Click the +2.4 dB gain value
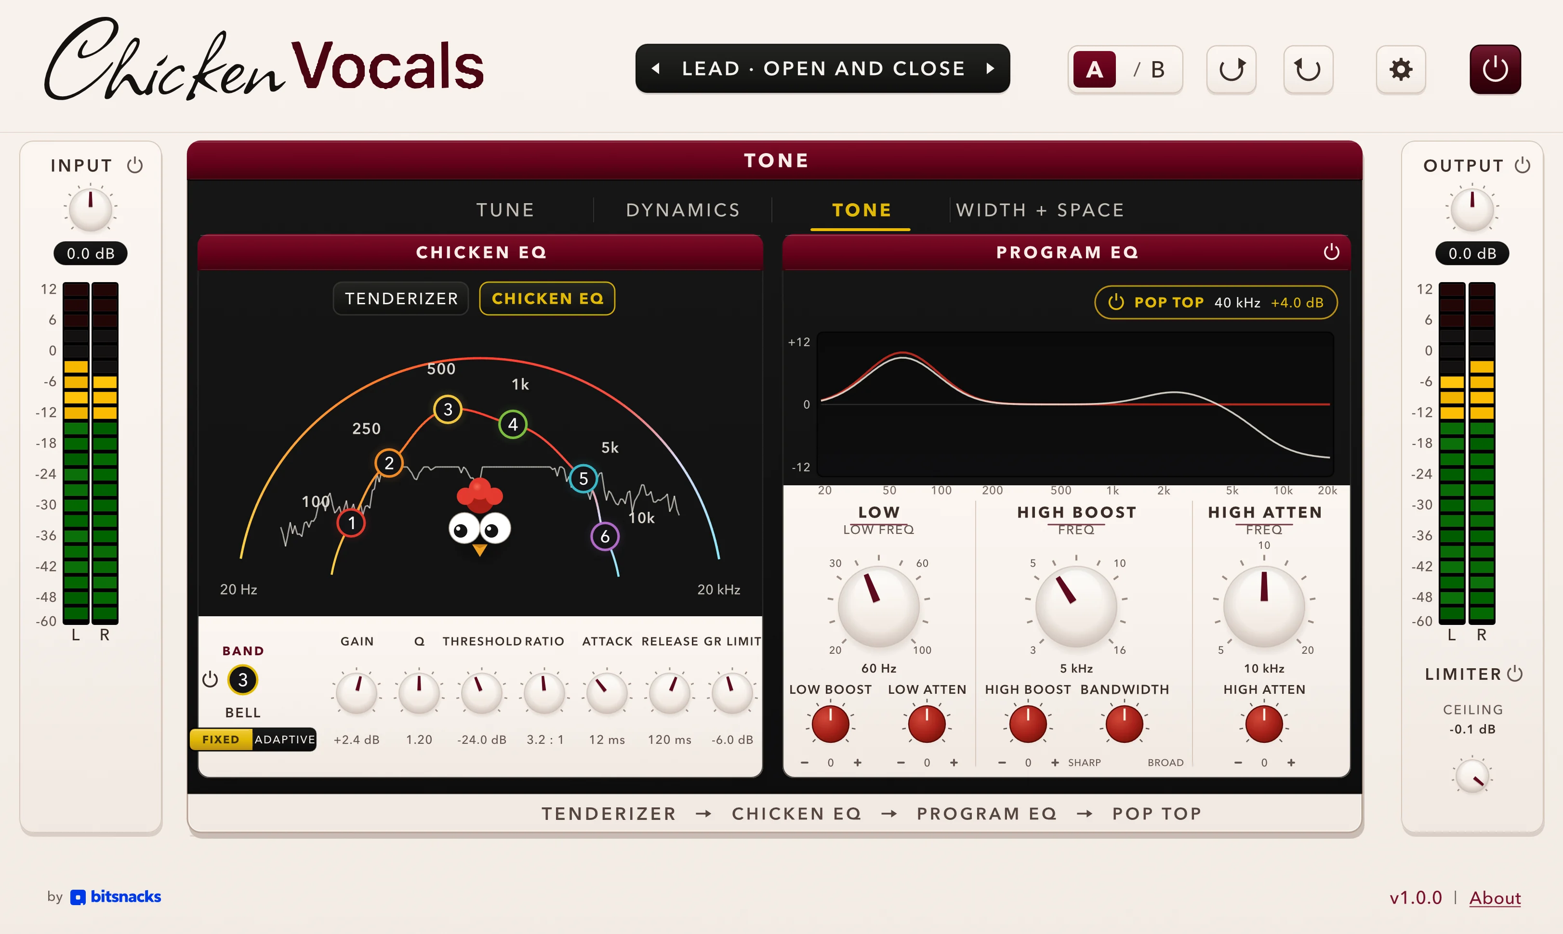The image size is (1563, 934). pos(357,740)
